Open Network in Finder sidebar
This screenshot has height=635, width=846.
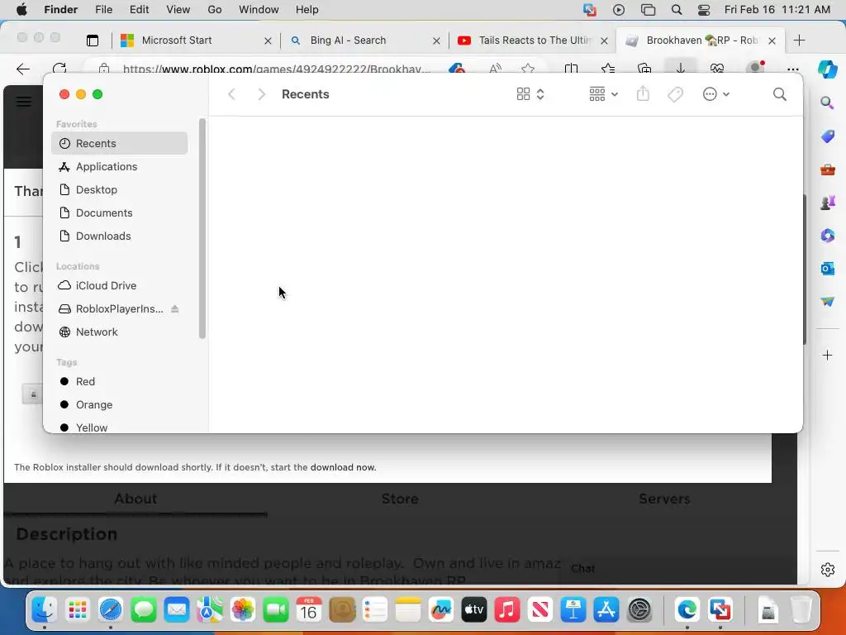pos(119,332)
